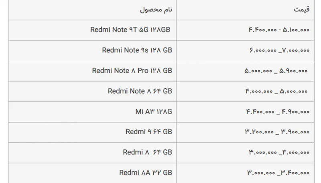
Task: Click the price for Redmi Note 8 64 GB
Action: pyautogui.click(x=276, y=91)
